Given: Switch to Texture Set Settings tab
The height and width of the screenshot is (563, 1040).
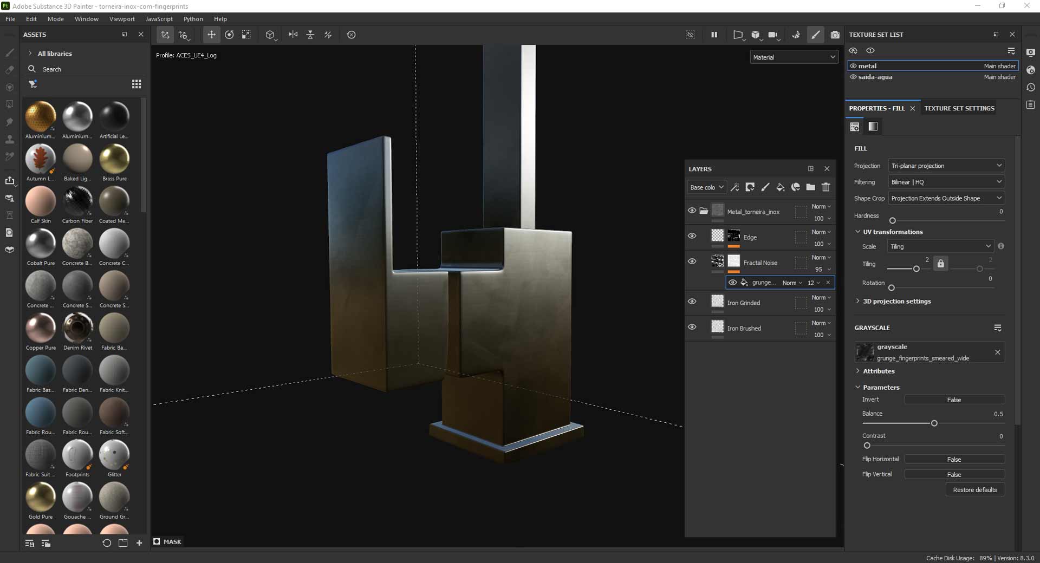Looking at the screenshot, I should point(959,108).
